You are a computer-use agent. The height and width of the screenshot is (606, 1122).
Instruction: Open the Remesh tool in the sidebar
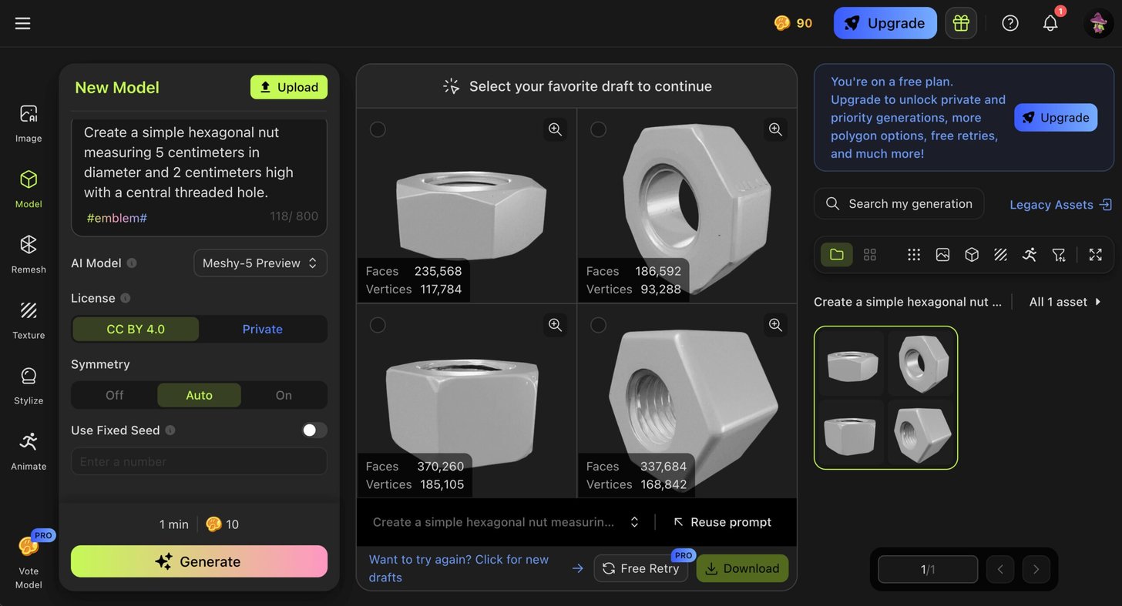pos(29,254)
